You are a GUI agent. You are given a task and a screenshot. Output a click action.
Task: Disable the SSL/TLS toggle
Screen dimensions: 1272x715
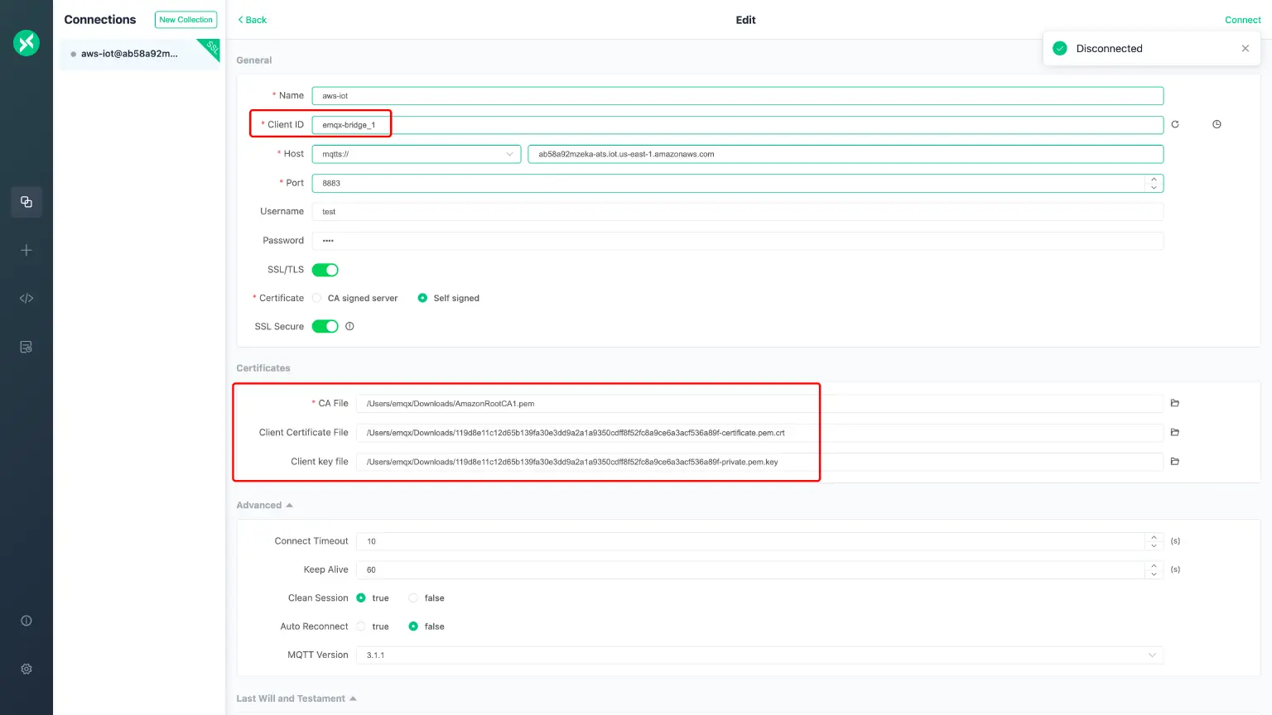pyautogui.click(x=325, y=269)
